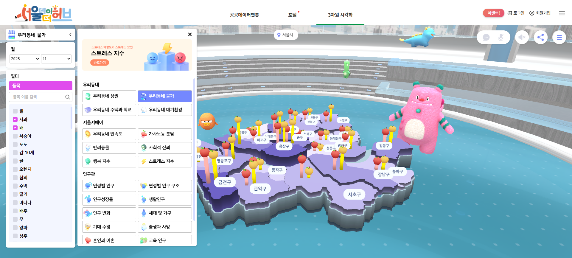Screen dimensions: 572x258
Task: Click the search icon in item filter
Action: (68, 97)
